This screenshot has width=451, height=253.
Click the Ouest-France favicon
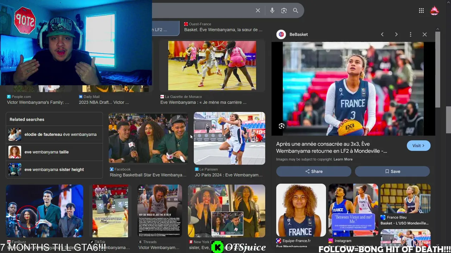[186, 24]
